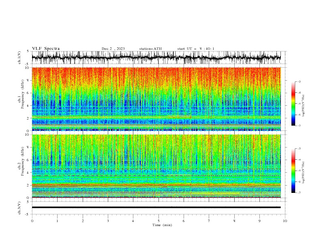Image resolution: width=321 pixels, height=248 pixels.
Task: Click the 'start UT = 8:40:1' label
Action: [x=196, y=49]
